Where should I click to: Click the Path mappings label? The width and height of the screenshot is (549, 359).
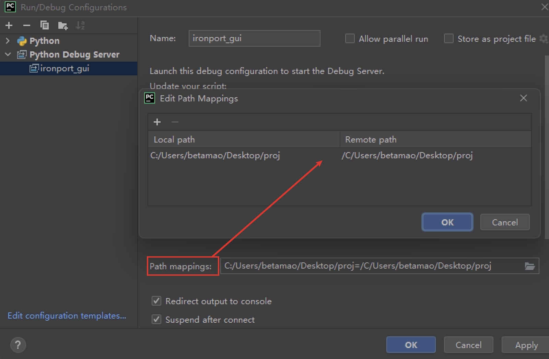(x=180, y=267)
